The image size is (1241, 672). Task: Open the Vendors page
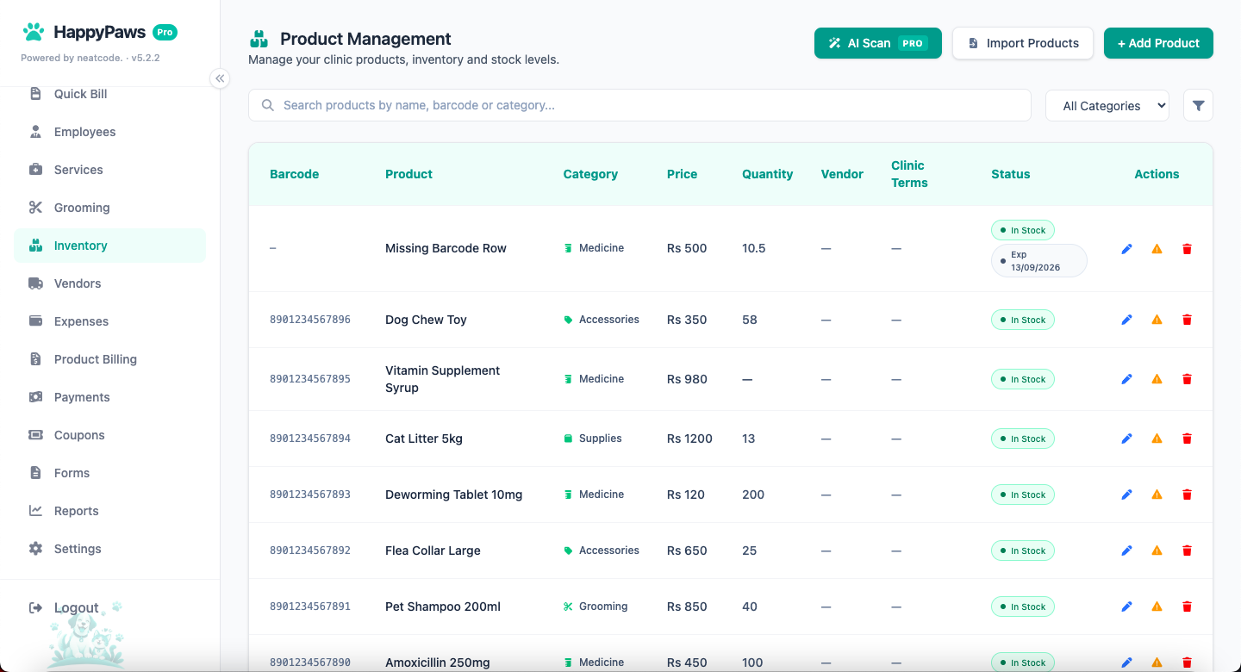110,283
